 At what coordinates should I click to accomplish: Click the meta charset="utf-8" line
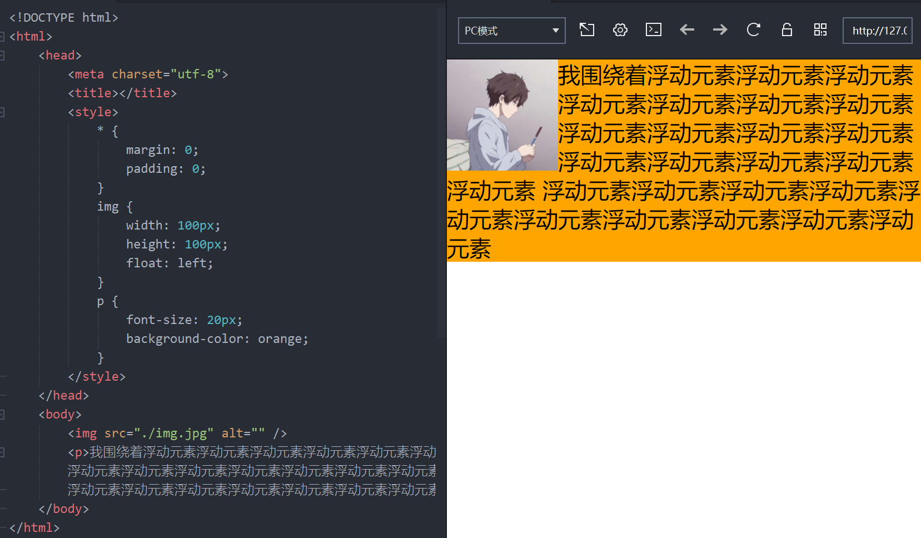[x=148, y=74]
